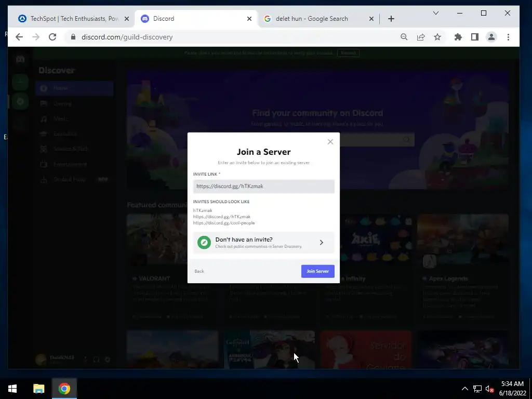The width and height of the screenshot is (532, 399).
Task: Click the Resend verification email button
Action: [349, 53]
